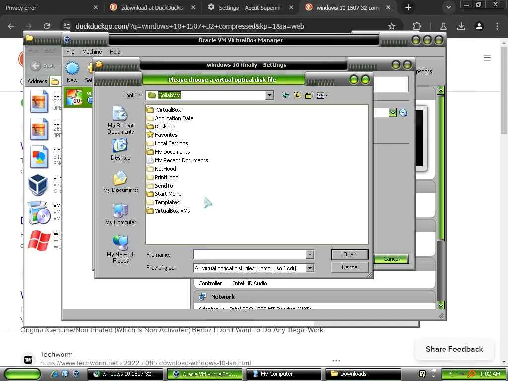Screen dimensions: 508x381
Task: Click scroll down arrow in VirtualBox details pane
Action: point(441,305)
